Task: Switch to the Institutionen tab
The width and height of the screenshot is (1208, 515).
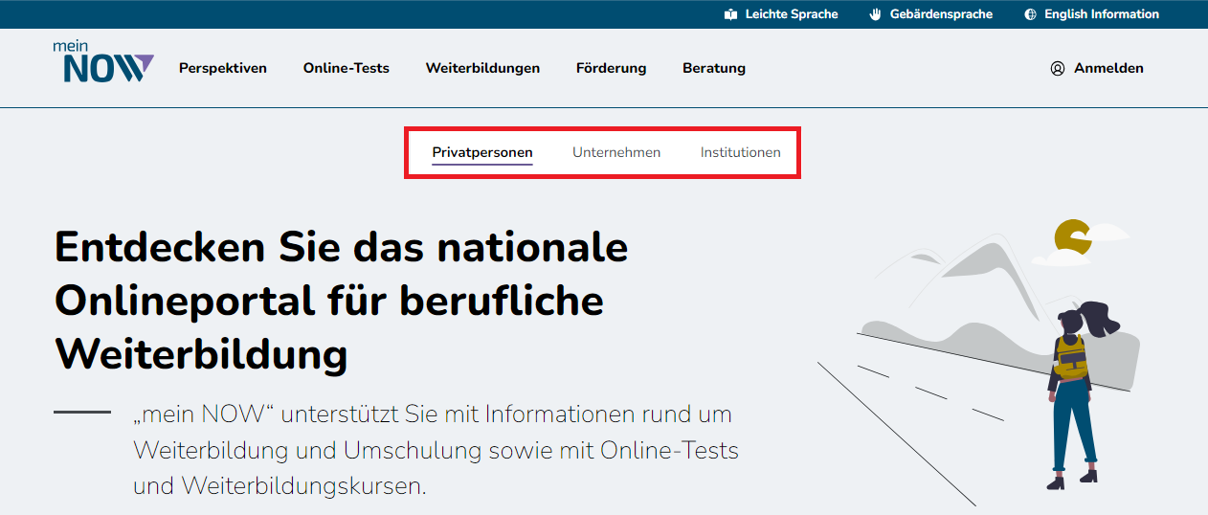Action: click(x=740, y=152)
